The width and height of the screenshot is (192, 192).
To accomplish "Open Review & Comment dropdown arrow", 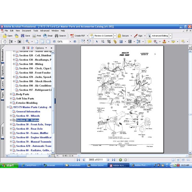I will click(x=115, y=36).
